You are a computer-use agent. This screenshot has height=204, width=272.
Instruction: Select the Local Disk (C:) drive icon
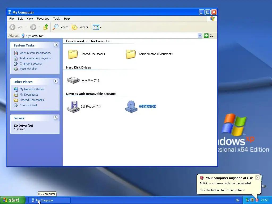coord(73,80)
